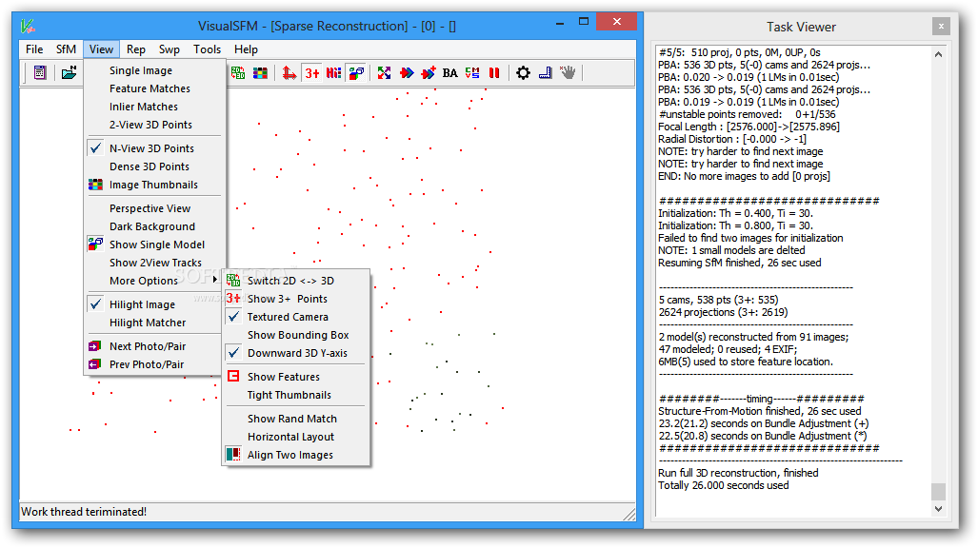Click 'Resuming SfM finished, 26 sec used' line
978x548 pixels.
tap(739, 263)
